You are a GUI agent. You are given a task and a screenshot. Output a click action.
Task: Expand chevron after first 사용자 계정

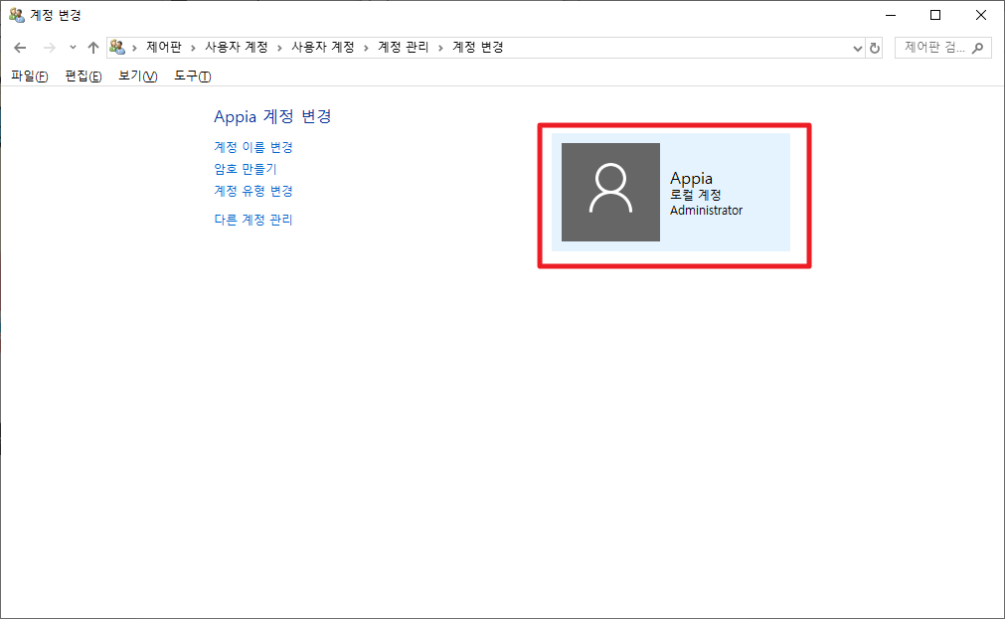click(279, 48)
